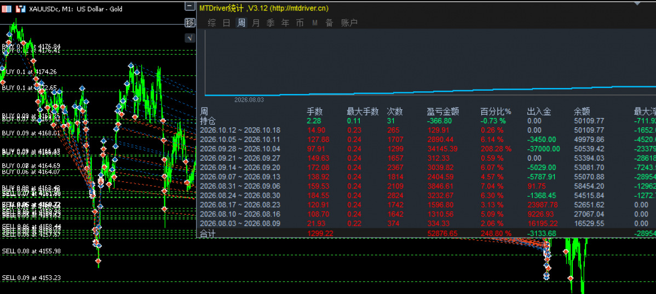Switch to the 年 yearly tab
The image size is (656, 294).
285,23
